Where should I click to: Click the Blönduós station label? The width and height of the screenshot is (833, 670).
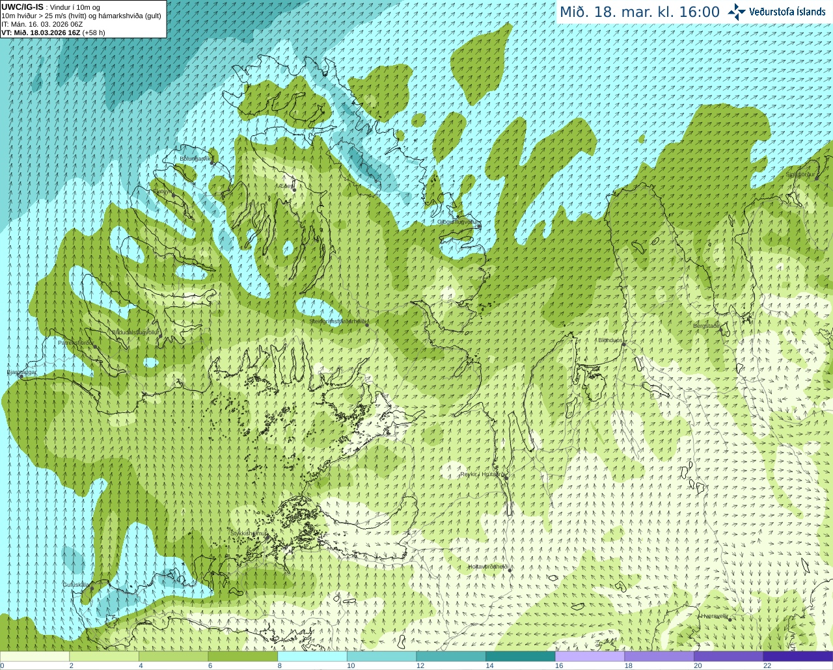tap(610, 340)
